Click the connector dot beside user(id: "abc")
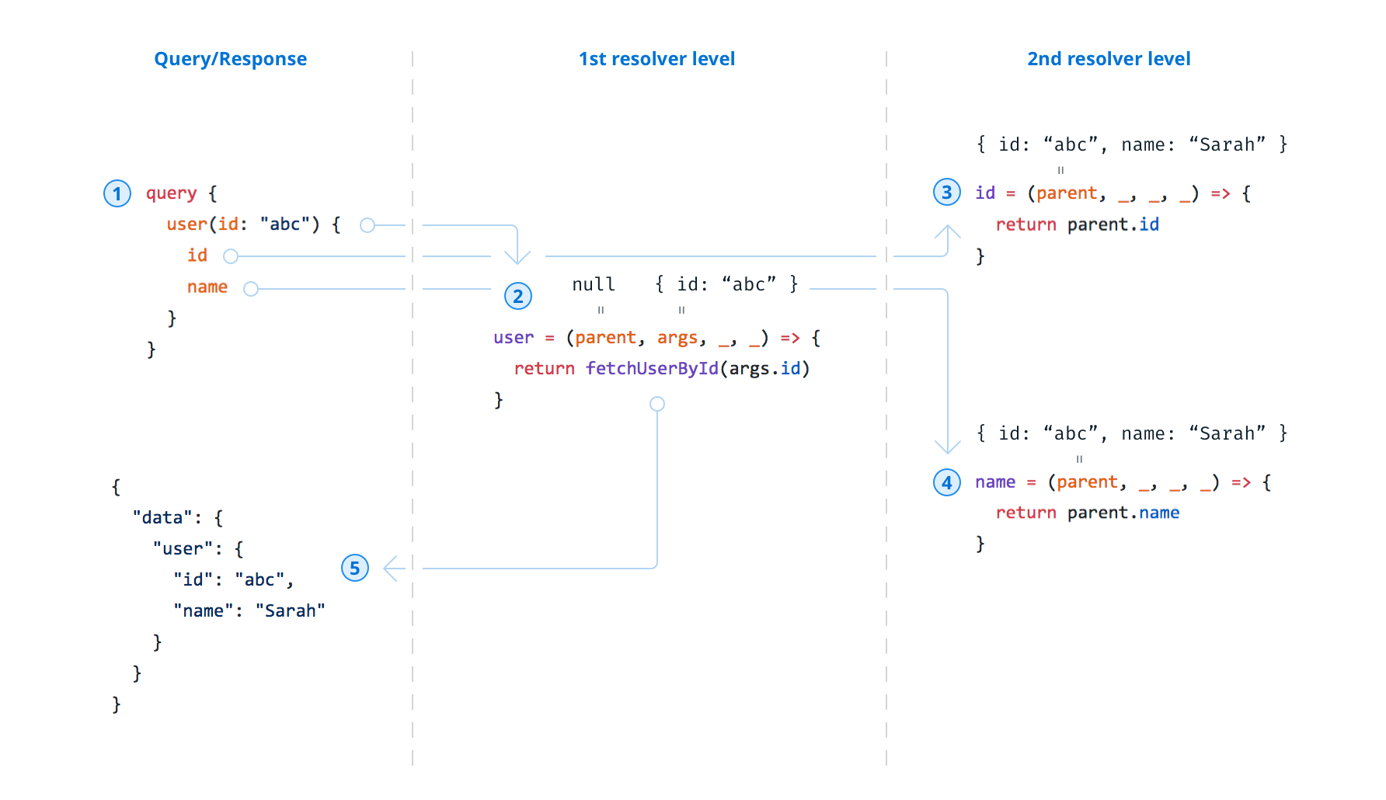This screenshot has height=800, width=1386. (367, 225)
